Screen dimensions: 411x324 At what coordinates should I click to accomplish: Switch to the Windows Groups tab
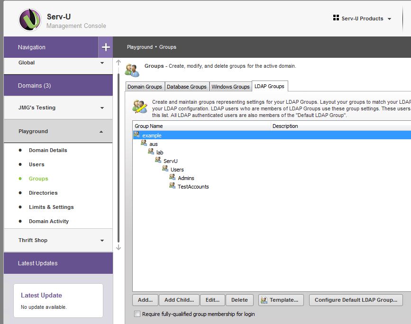230,87
